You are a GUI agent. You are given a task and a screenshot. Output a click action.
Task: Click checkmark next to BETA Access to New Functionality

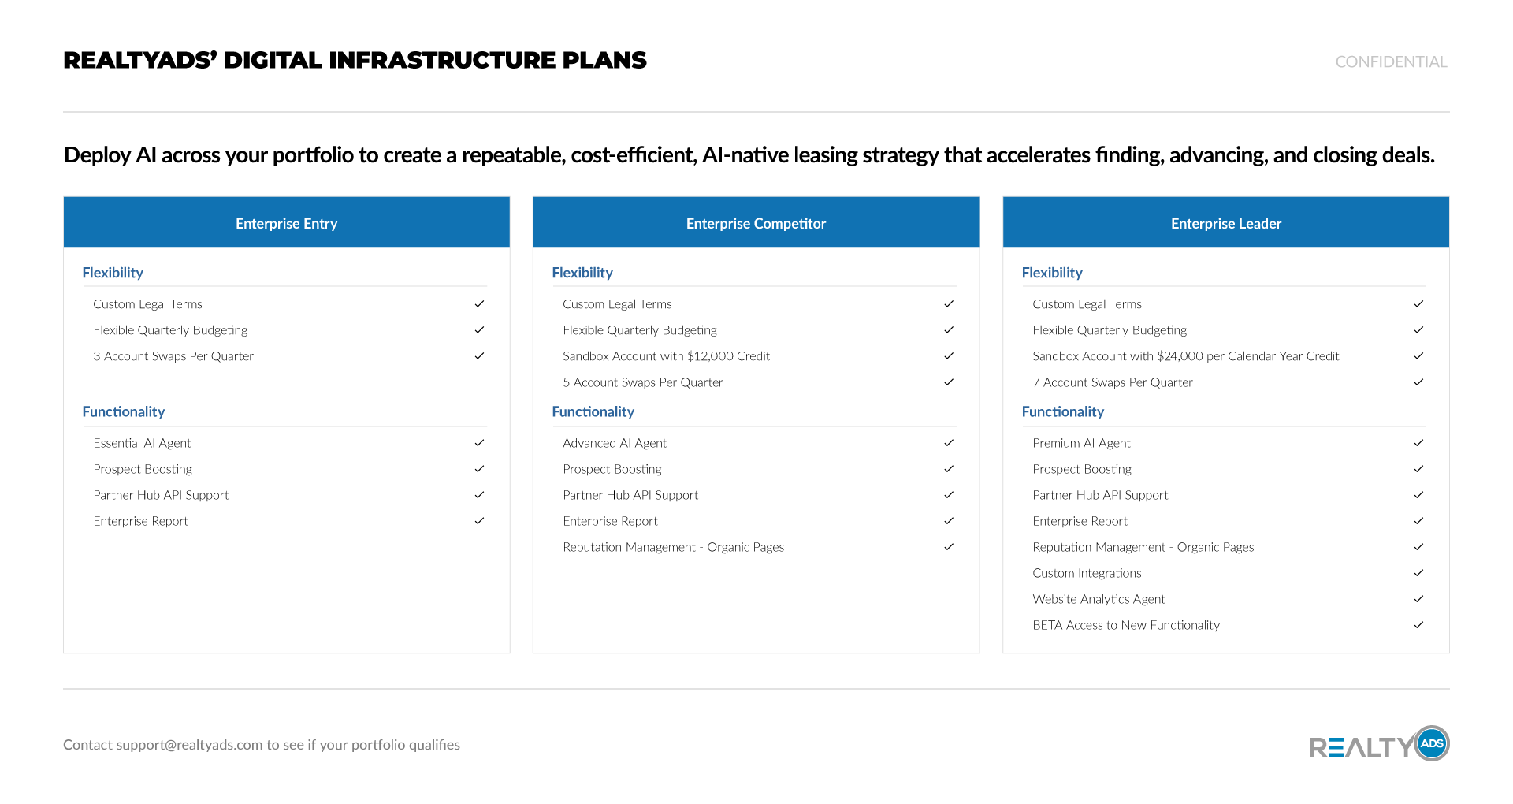click(x=1418, y=625)
